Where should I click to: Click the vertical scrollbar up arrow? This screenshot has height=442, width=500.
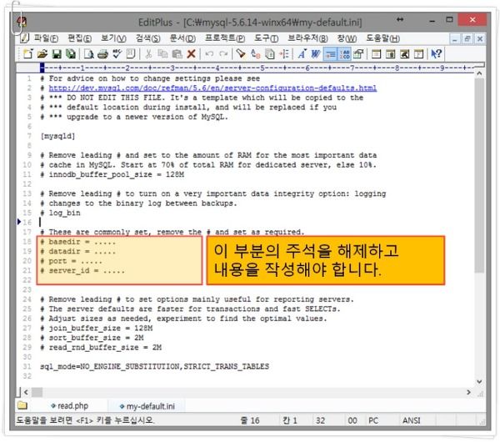(479, 73)
